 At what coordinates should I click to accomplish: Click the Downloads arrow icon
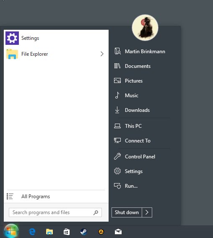117,110
